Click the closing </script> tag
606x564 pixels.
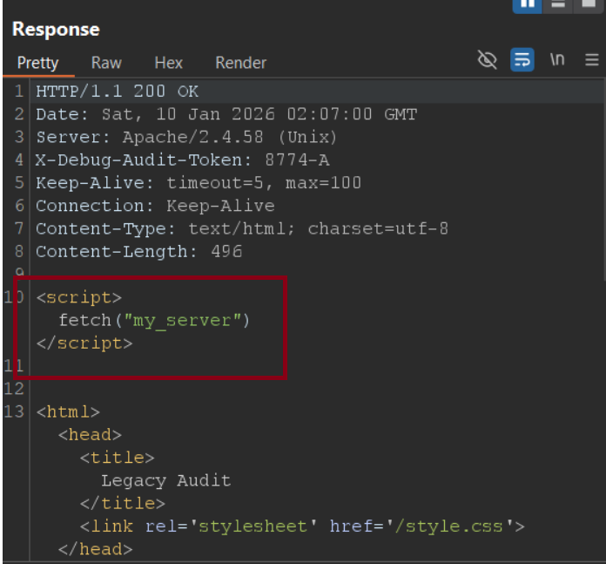[x=84, y=343]
